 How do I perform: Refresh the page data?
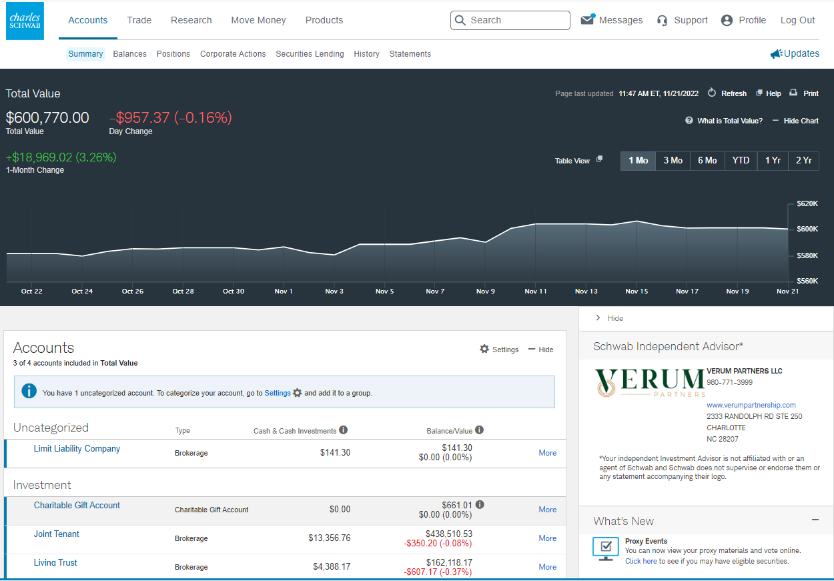tap(712, 93)
